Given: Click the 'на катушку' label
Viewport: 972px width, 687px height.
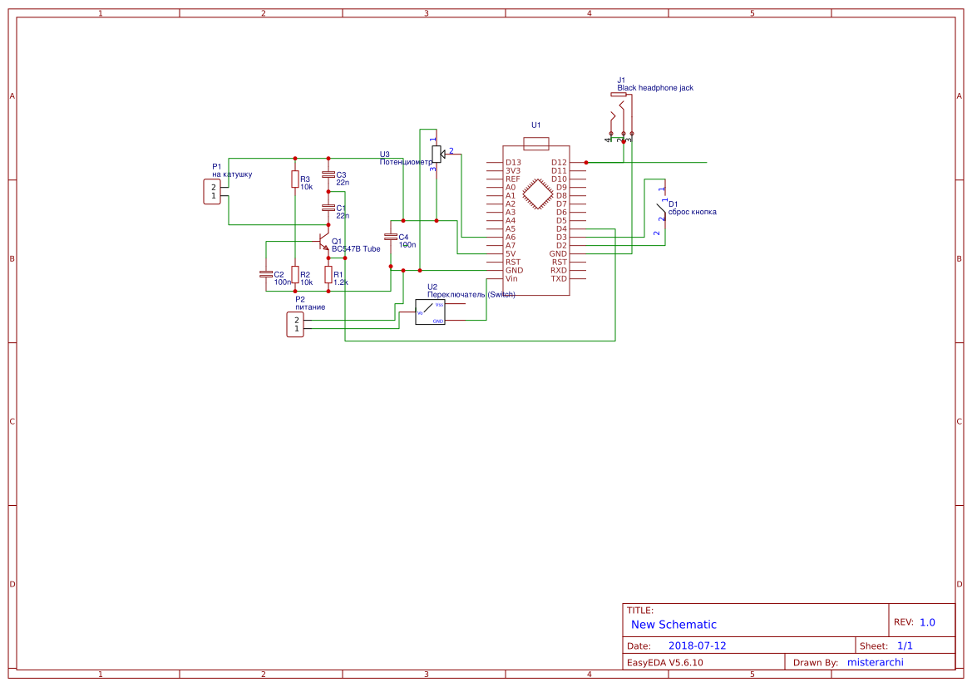Looking at the screenshot, I should [x=233, y=174].
